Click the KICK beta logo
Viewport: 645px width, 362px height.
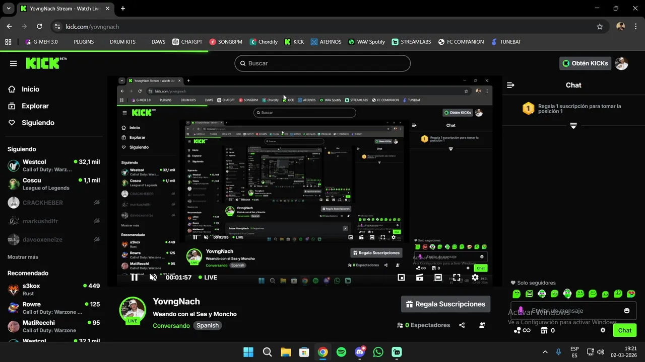click(x=46, y=63)
